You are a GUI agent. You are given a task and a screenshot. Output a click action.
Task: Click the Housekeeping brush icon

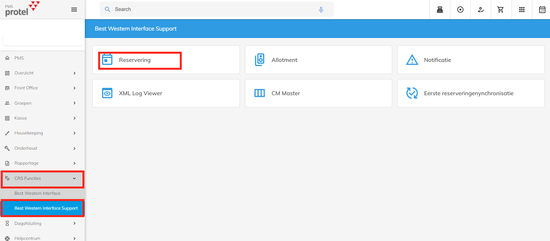click(7, 133)
